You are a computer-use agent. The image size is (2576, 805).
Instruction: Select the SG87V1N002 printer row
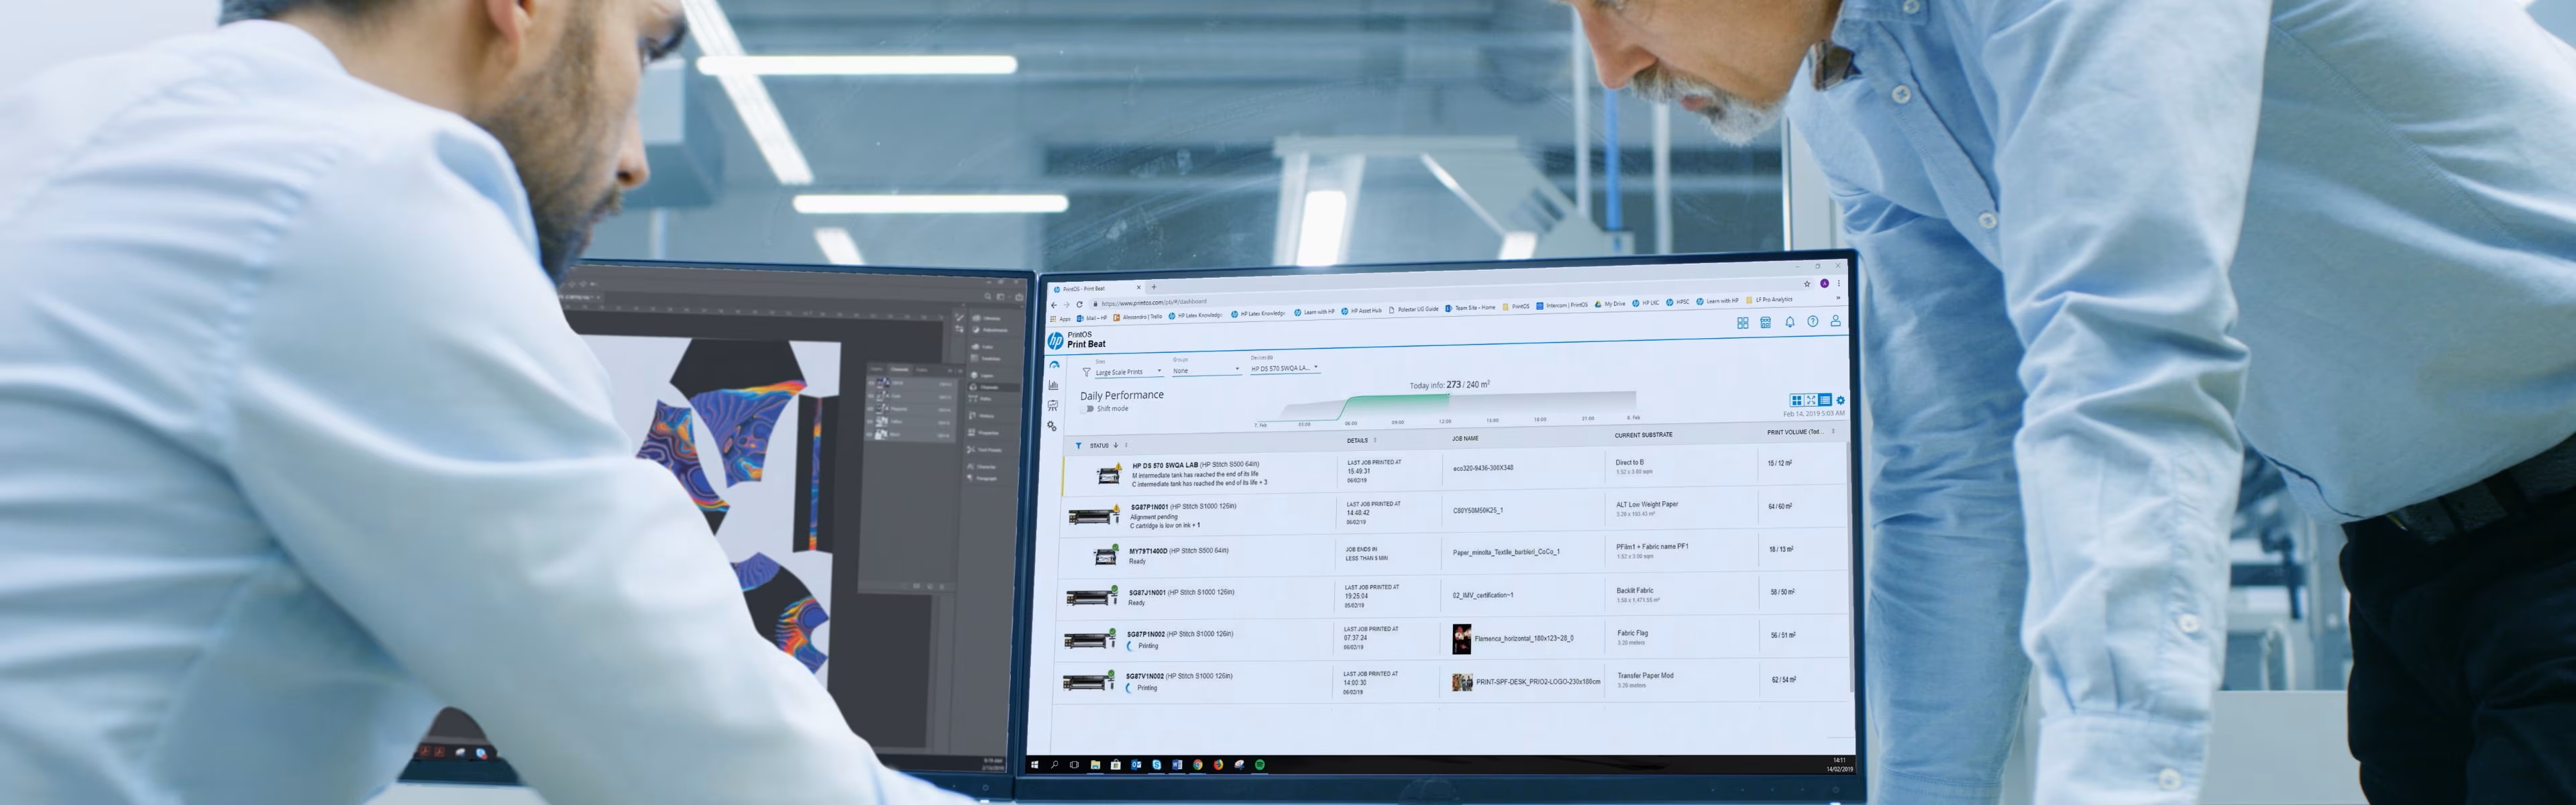point(1451,682)
